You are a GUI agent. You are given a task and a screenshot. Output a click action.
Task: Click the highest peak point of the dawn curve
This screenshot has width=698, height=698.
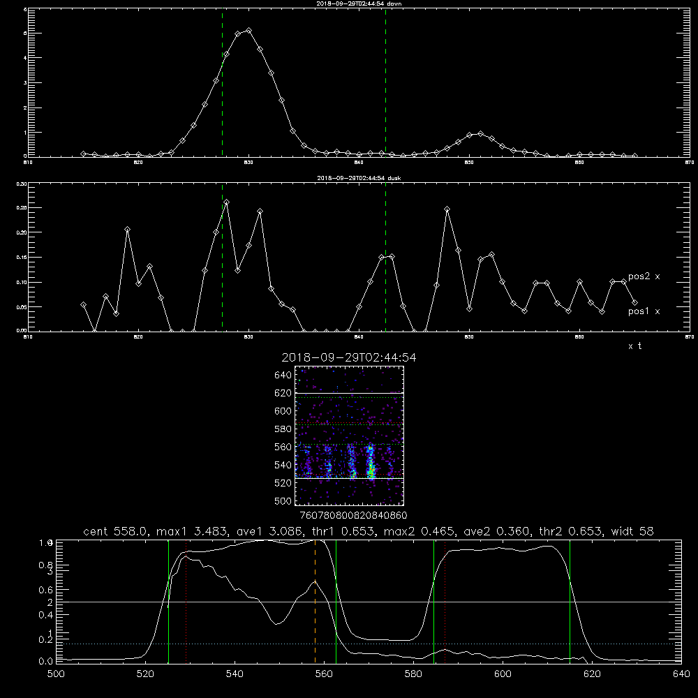(248, 30)
